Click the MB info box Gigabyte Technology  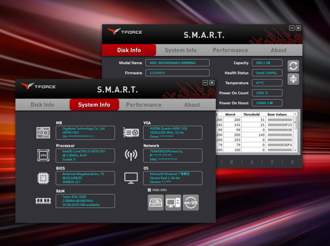pos(85,133)
